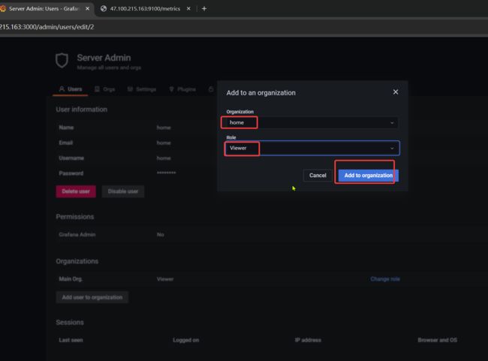Click the browser address bar URL
Viewport: 488px width, 361px height.
click(x=47, y=27)
